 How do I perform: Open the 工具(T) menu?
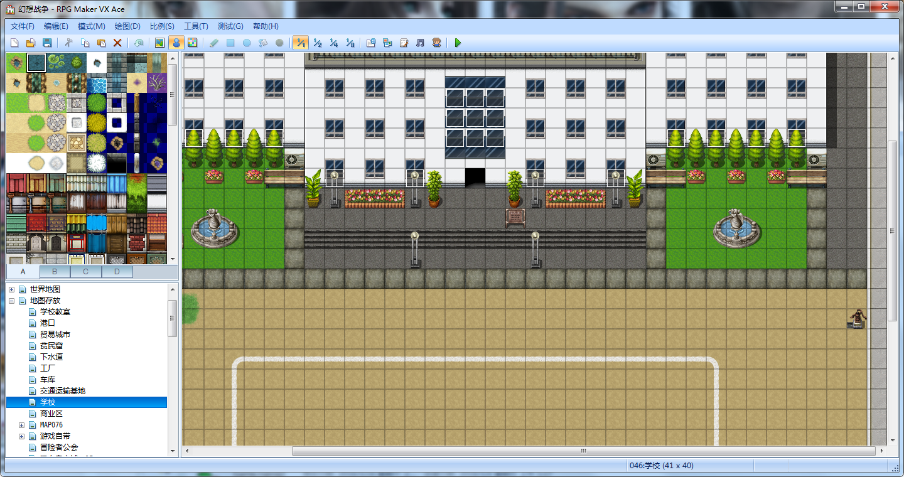tap(196, 26)
